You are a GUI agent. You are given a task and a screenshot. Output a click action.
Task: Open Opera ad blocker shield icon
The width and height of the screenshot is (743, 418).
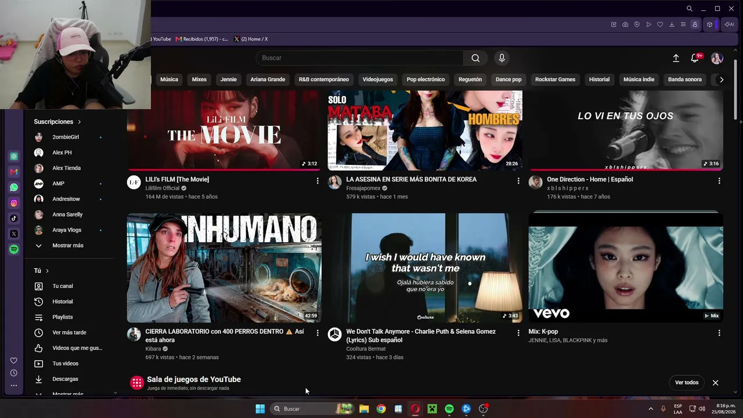(637, 24)
